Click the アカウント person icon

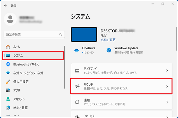[8, 99]
